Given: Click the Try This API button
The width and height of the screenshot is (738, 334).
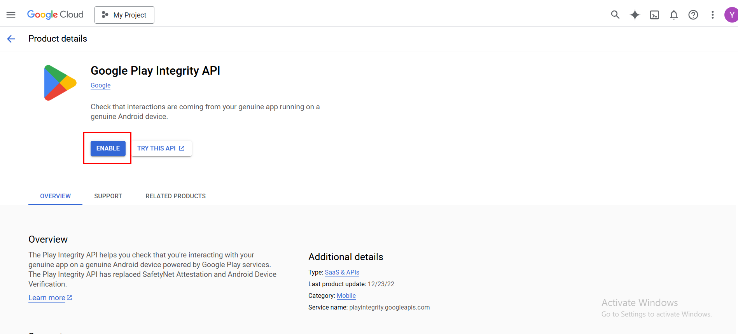Looking at the screenshot, I should click(x=161, y=148).
